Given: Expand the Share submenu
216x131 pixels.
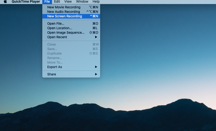Looking at the screenshot, I should click(x=71, y=74).
